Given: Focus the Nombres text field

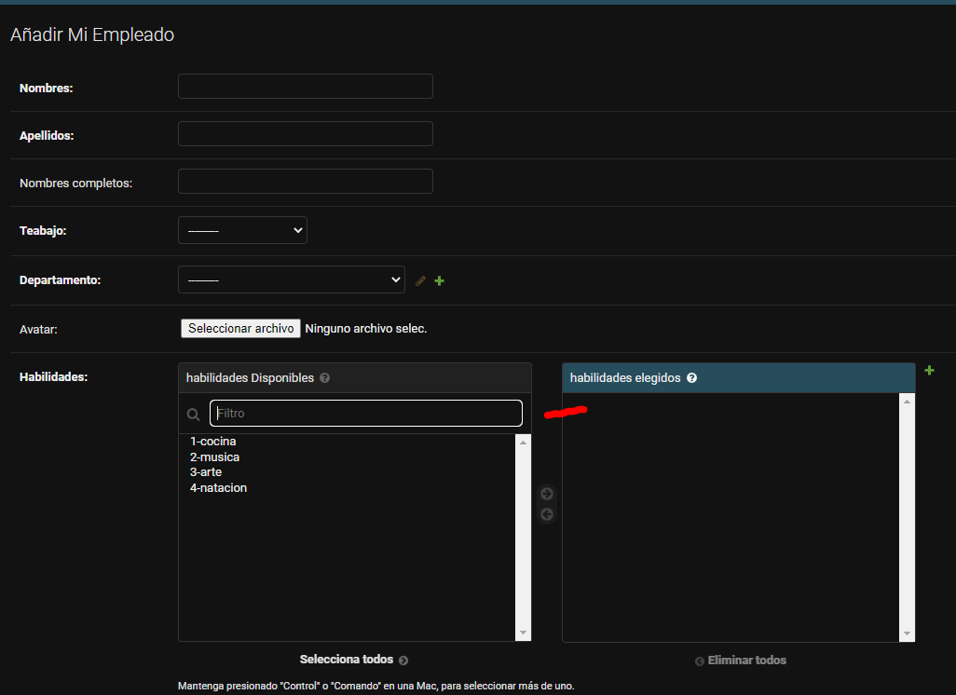Looking at the screenshot, I should [305, 87].
